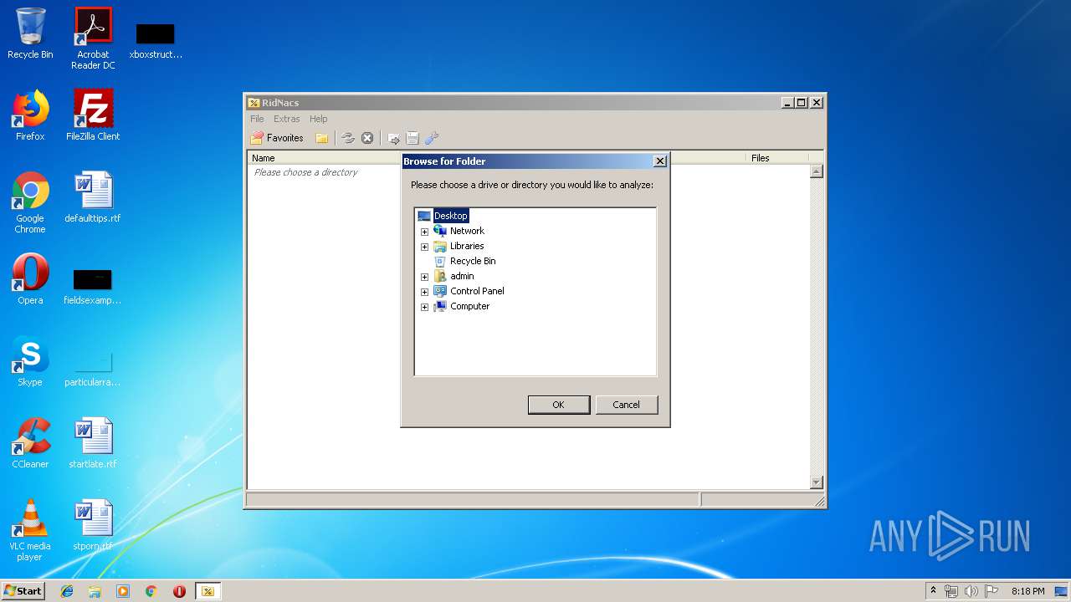Open Internet Explorer from the taskbar
This screenshot has width=1071, height=602.
(x=67, y=591)
